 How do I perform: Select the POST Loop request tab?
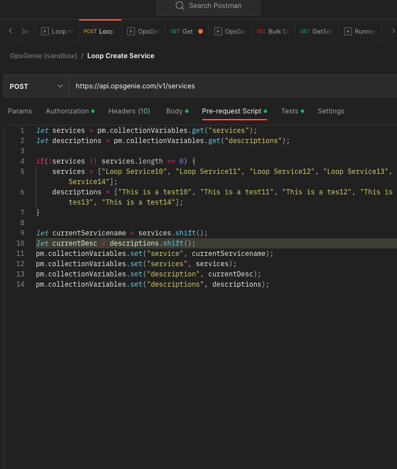coord(100,31)
